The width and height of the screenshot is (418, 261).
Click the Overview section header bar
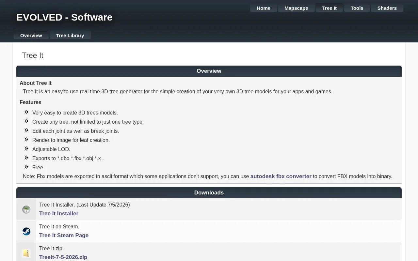pyautogui.click(x=209, y=71)
